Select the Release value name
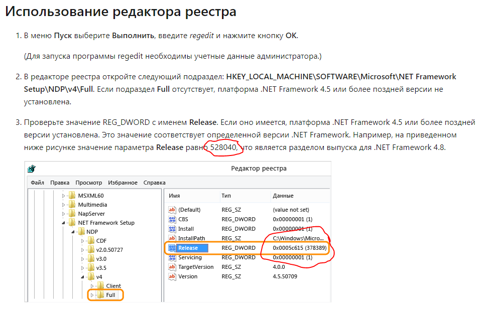Viewport: 487px width, 316px height. click(x=188, y=248)
